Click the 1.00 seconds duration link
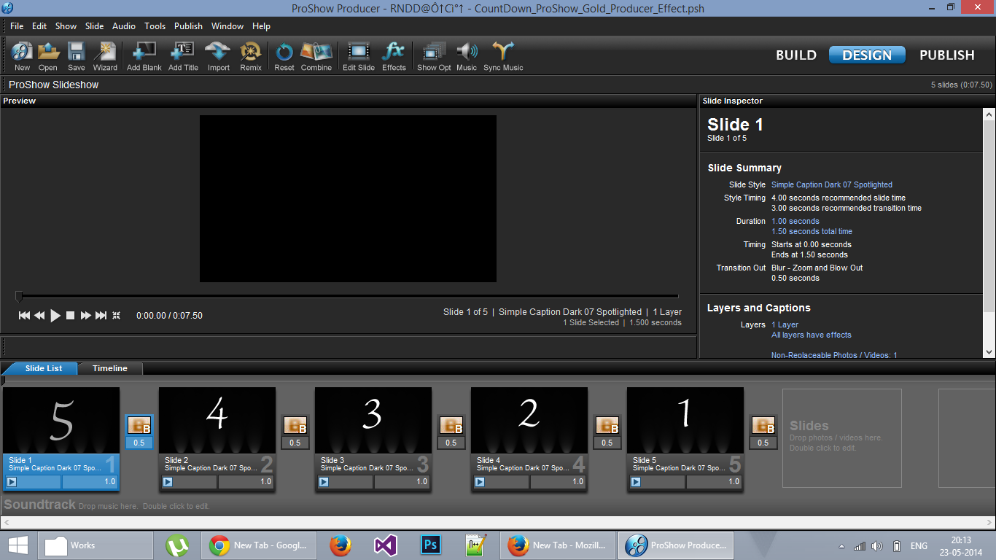 coord(795,221)
